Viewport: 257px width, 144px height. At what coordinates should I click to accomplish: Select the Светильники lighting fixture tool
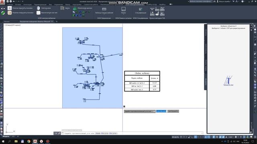[44, 8]
